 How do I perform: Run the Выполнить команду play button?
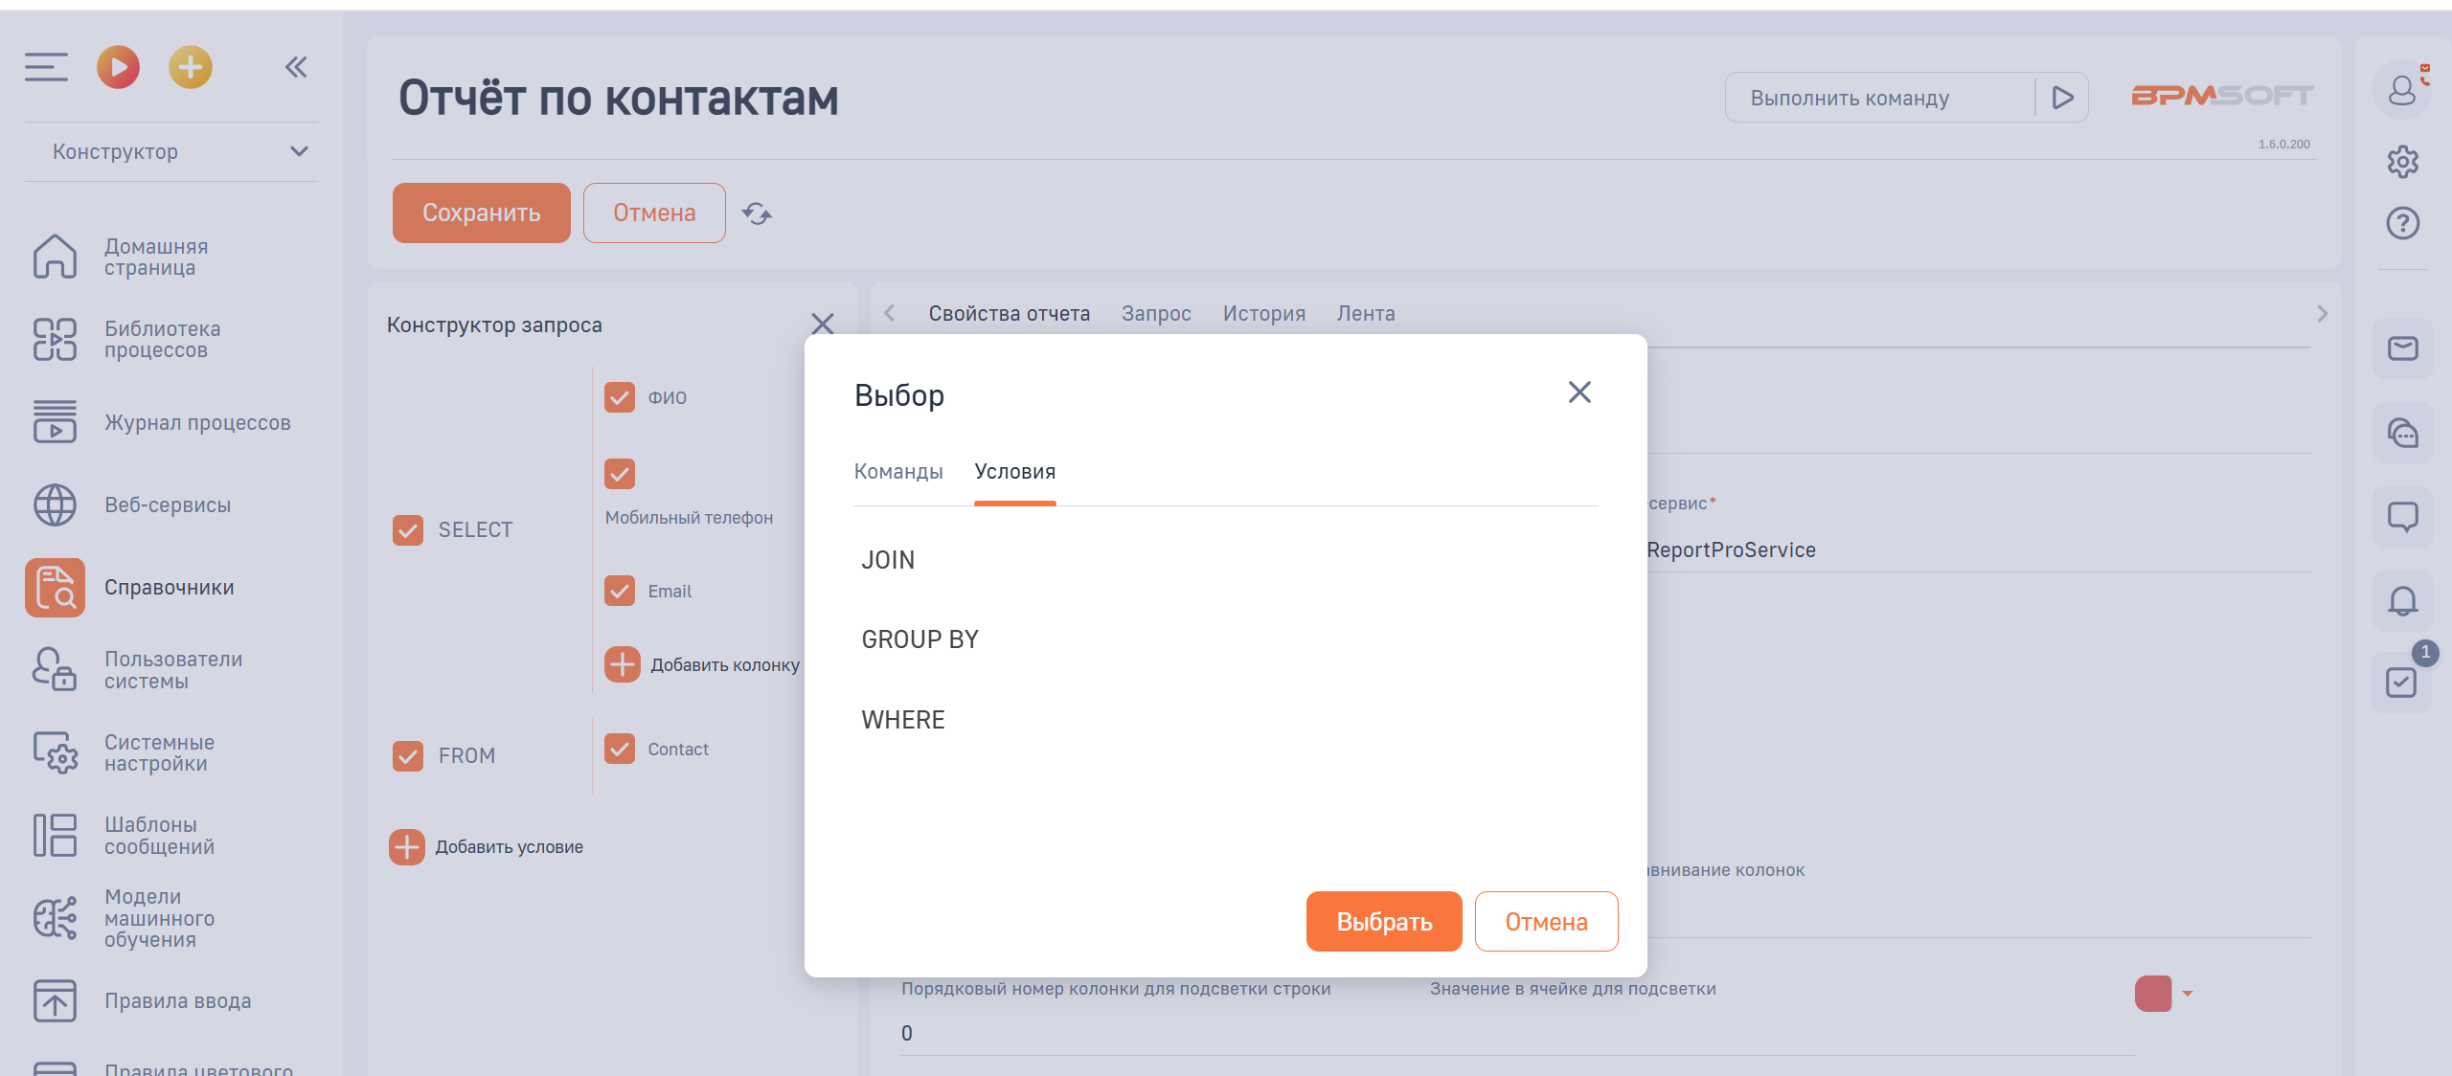tap(2062, 98)
